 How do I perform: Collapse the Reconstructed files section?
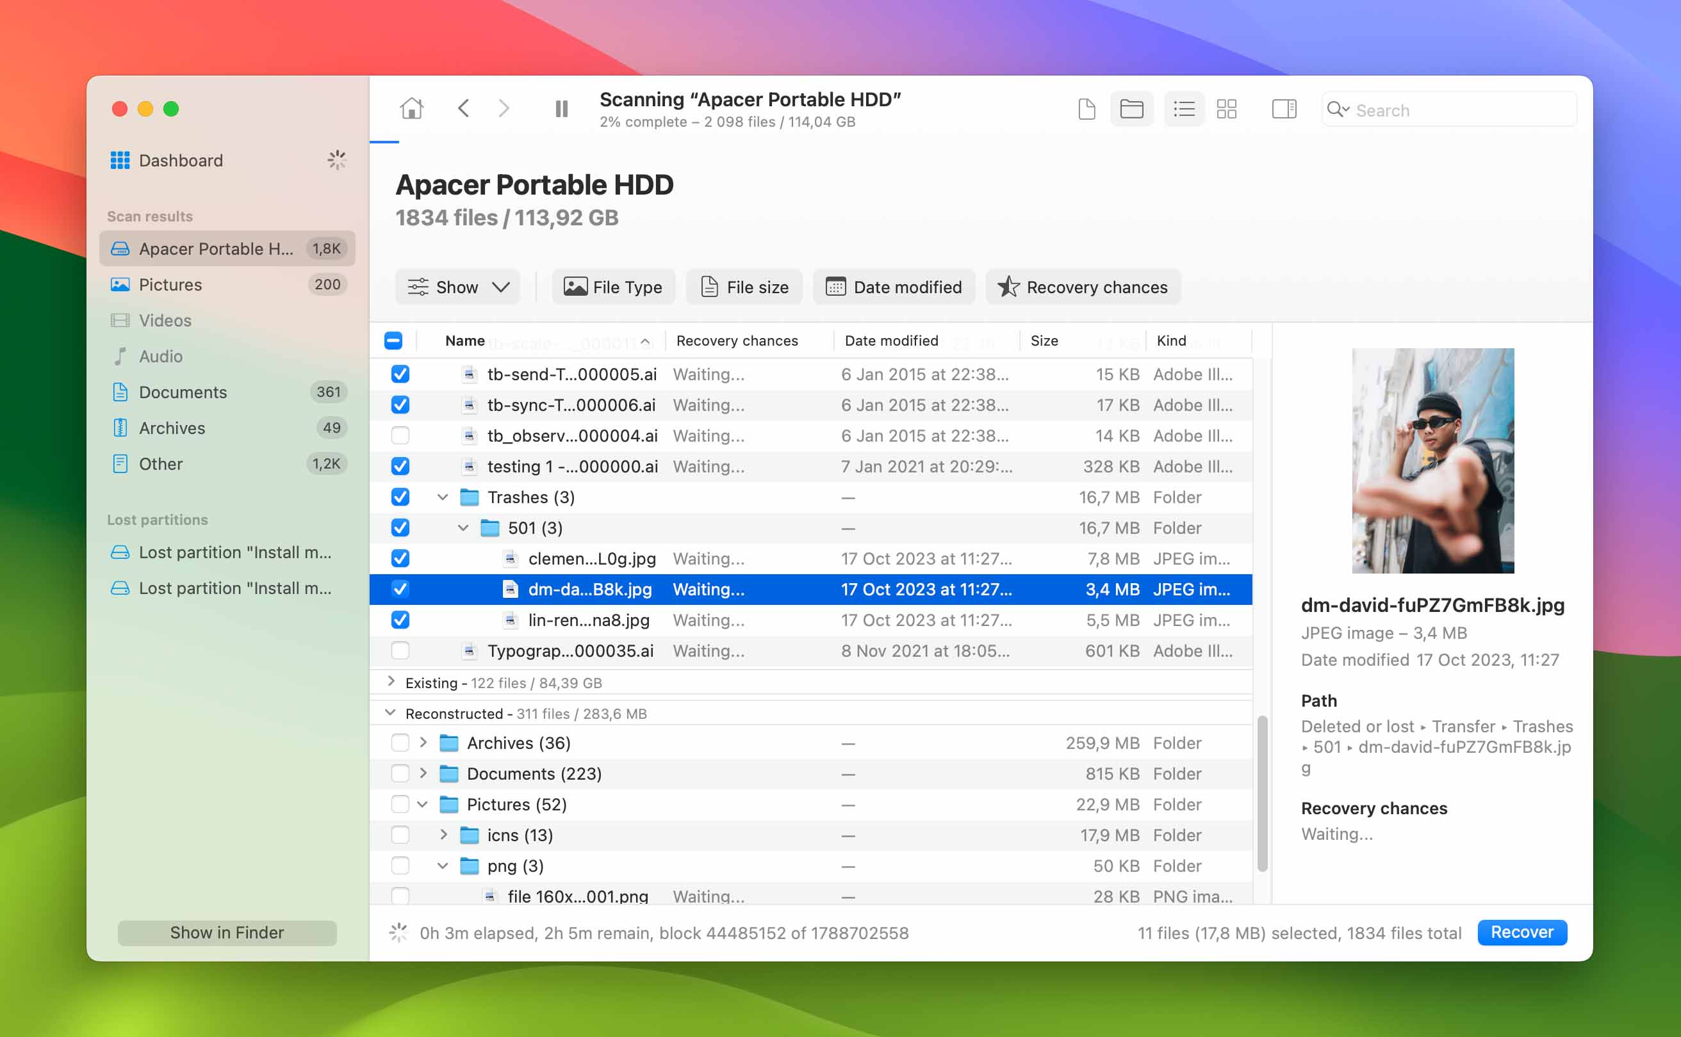click(x=390, y=712)
